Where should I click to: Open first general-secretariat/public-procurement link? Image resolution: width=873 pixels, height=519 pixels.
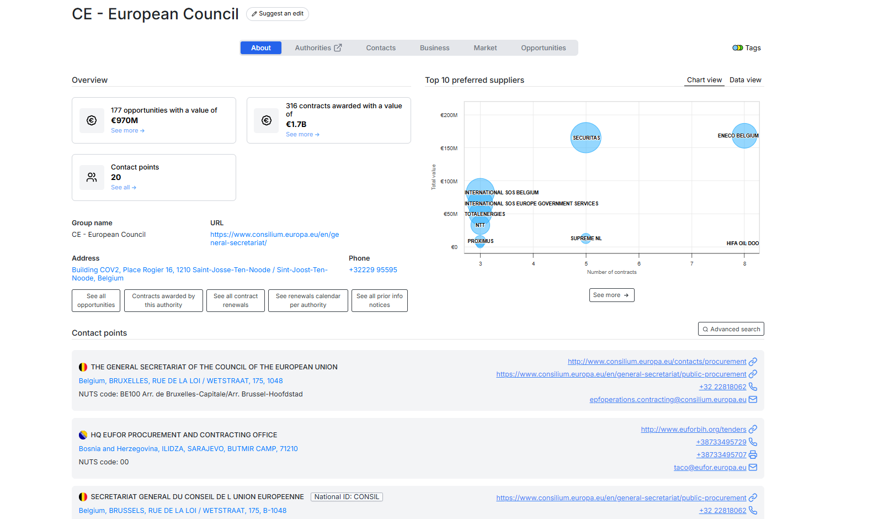[621, 374]
